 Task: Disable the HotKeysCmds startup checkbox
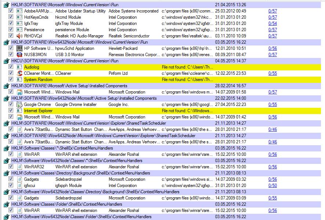pos(11,17)
